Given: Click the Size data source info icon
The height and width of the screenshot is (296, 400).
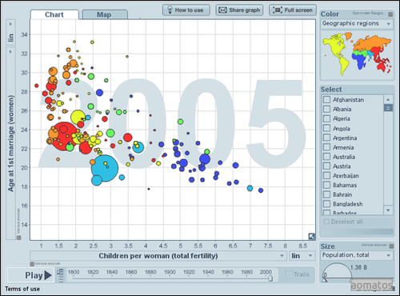Looking at the screenshot, I should click(x=391, y=246).
